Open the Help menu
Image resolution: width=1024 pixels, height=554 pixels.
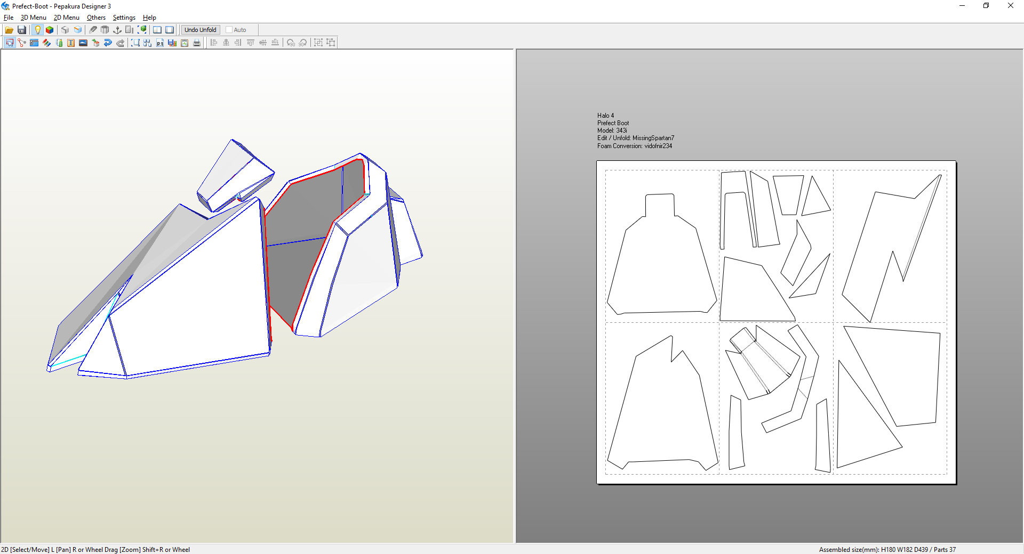(149, 18)
